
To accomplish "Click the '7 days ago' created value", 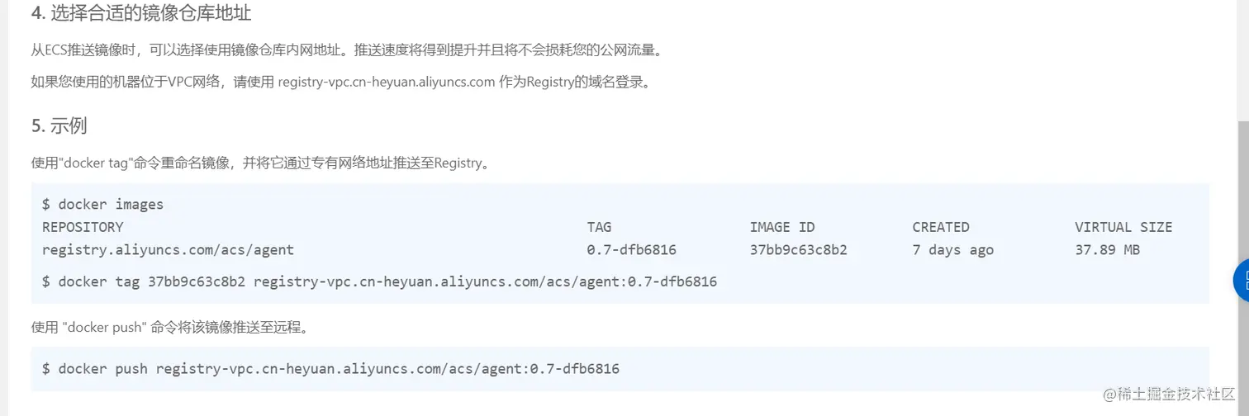I will 952,249.
